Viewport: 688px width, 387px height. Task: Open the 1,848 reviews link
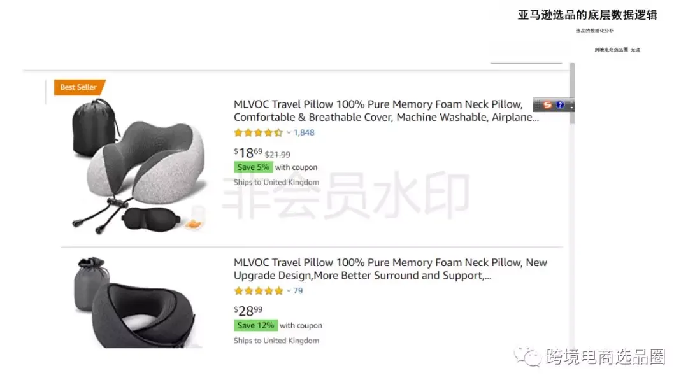point(304,132)
